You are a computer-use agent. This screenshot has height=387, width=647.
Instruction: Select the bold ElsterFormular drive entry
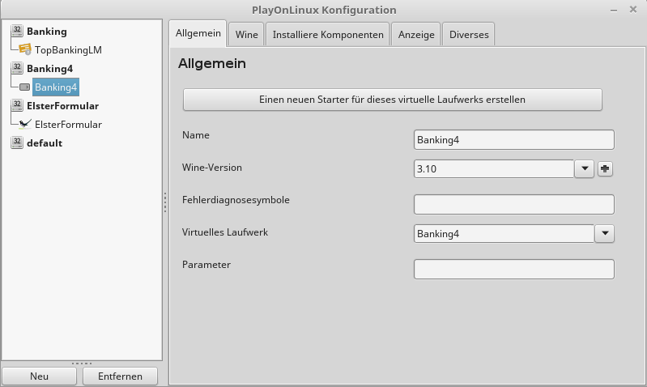[62, 105]
